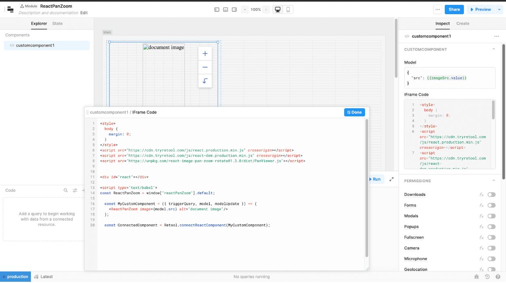The image size is (506, 283).
Task: Open the Preview dropdown arrow
Action: tap(499, 10)
